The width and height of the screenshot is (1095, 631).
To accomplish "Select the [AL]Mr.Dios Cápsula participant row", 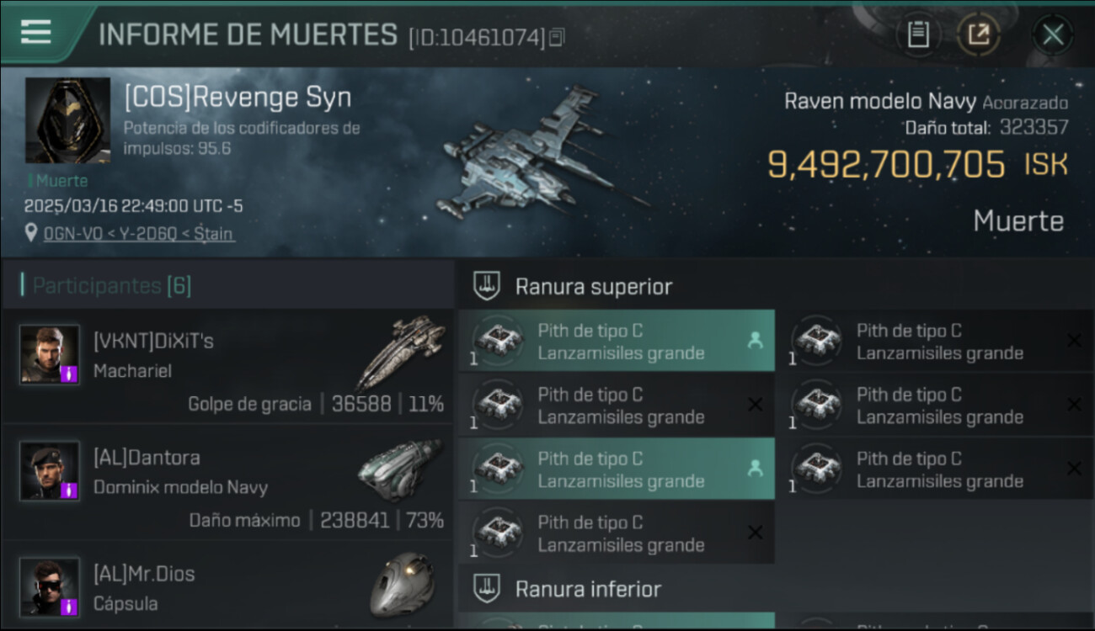I will point(227,585).
